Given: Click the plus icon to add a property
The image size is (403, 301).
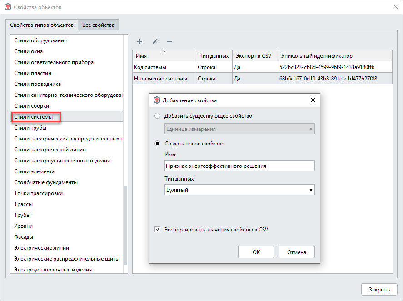Looking at the screenshot, I should coord(139,42).
